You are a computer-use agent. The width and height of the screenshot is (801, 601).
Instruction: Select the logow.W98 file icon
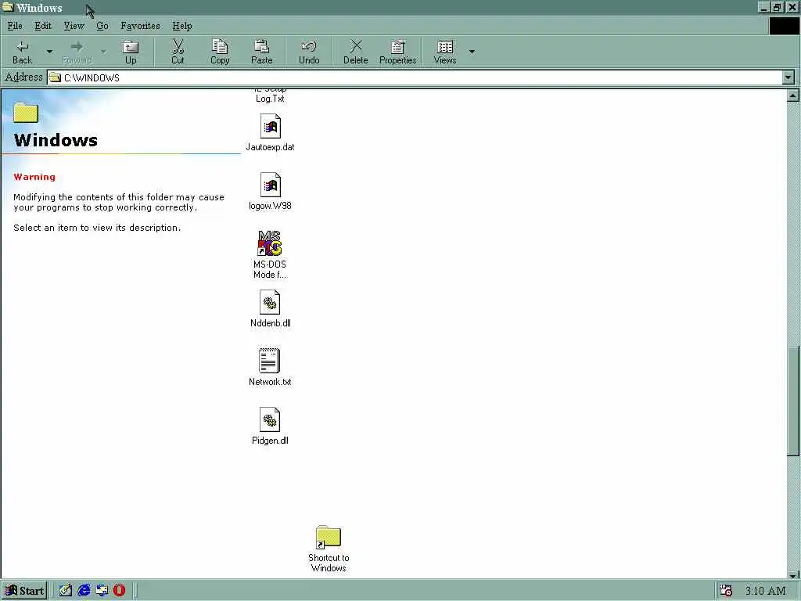[270, 185]
